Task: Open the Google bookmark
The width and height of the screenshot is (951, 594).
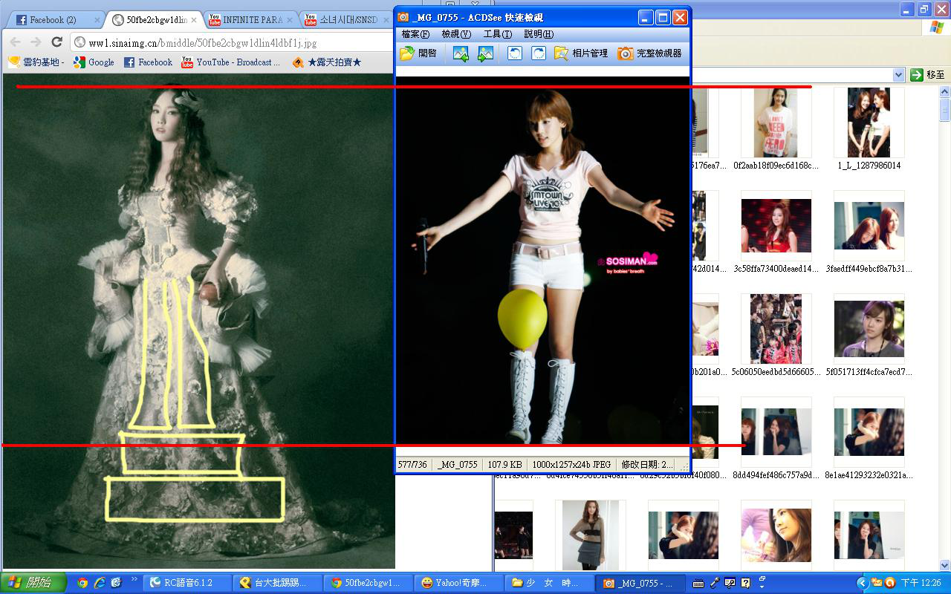Action: tap(94, 62)
